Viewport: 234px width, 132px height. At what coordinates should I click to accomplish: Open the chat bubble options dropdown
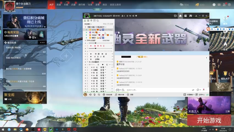tap(199, 90)
